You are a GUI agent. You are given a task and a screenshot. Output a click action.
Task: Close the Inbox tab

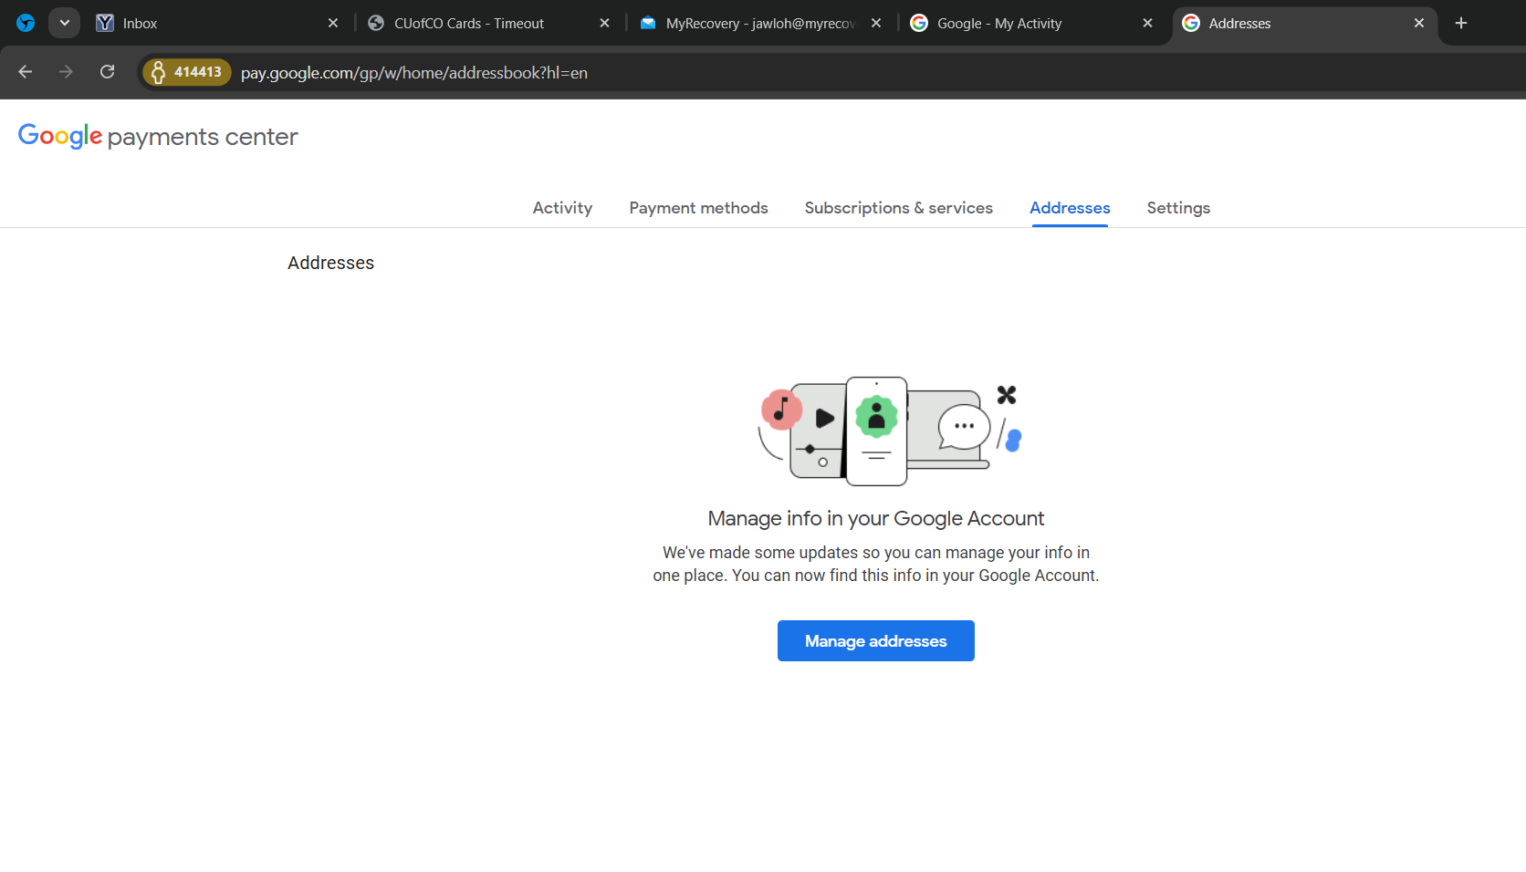(333, 23)
